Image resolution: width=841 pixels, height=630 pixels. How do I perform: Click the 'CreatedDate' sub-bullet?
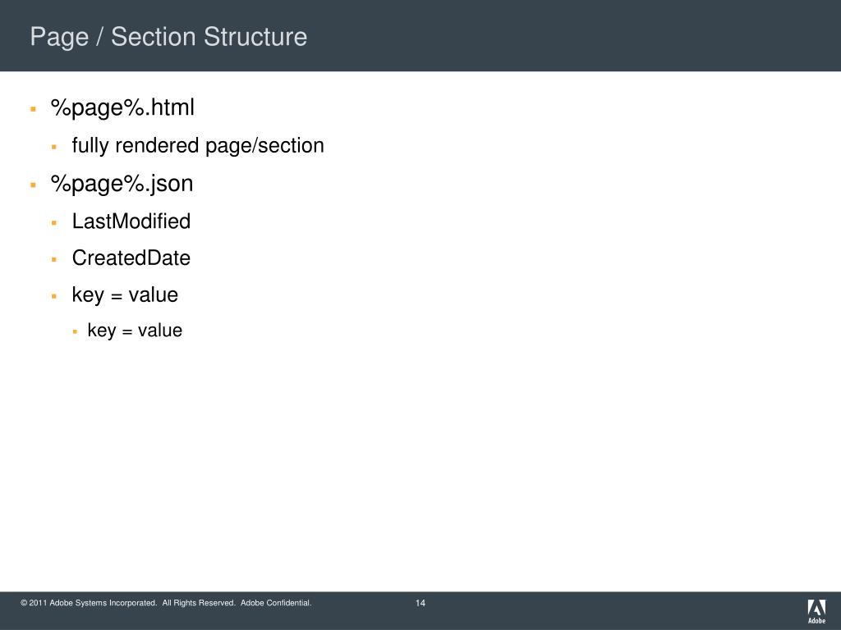point(131,258)
